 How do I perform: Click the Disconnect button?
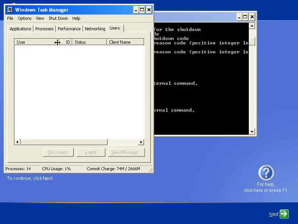coord(58,152)
